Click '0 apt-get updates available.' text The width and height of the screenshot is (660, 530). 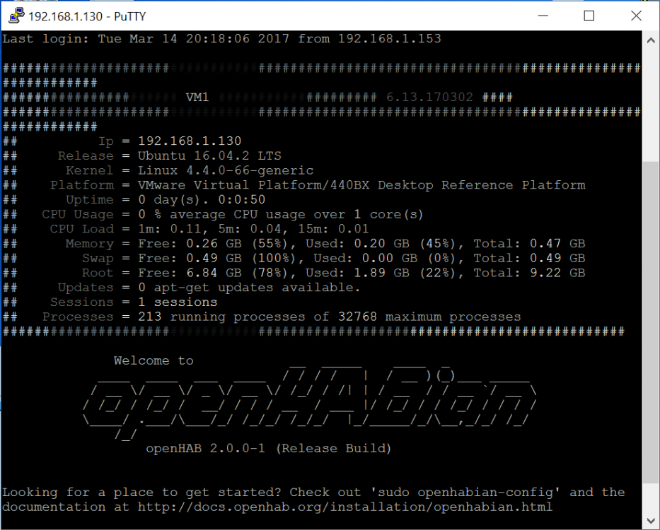(249, 288)
